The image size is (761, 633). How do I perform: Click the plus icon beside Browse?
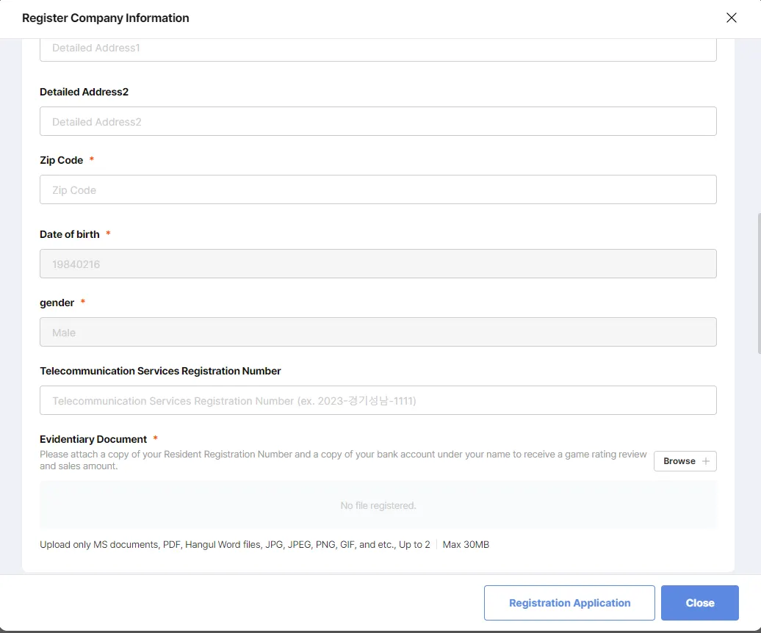[706, 461]
